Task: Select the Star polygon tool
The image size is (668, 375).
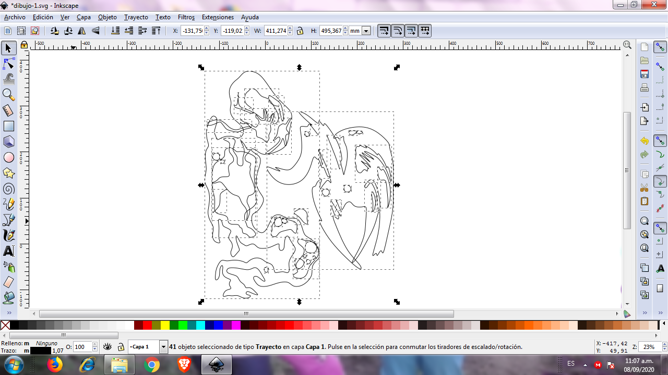Action: pos(8,173)
